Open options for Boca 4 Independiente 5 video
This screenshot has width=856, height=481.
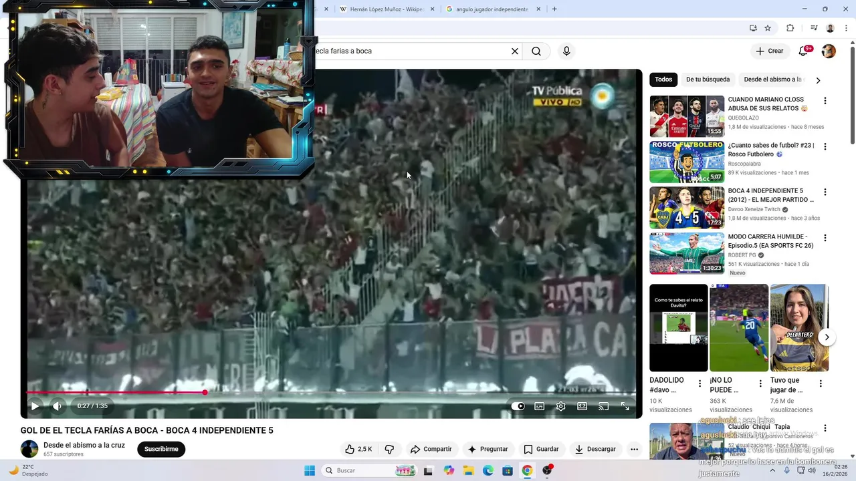825,192
